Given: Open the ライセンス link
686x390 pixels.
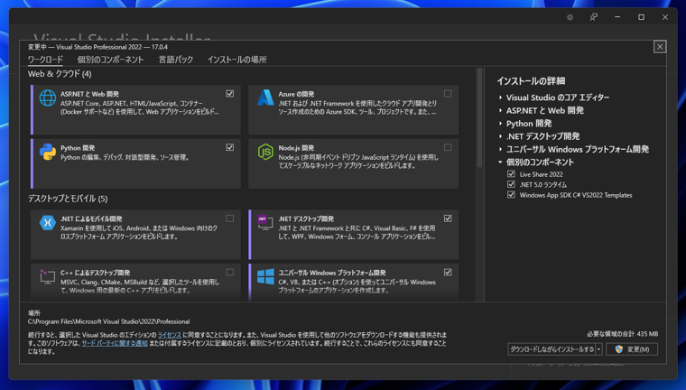Looking at the screenshot, I should 170,335.
